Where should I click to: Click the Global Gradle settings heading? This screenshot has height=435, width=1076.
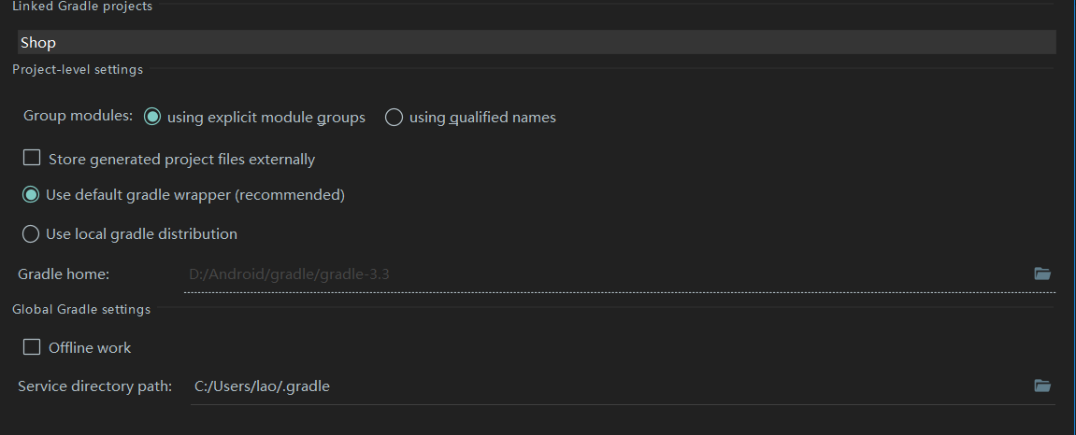tap(81, 310)
